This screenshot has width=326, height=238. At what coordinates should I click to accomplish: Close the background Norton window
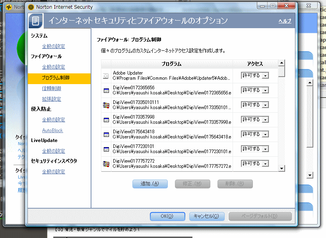tap(309, 6)
